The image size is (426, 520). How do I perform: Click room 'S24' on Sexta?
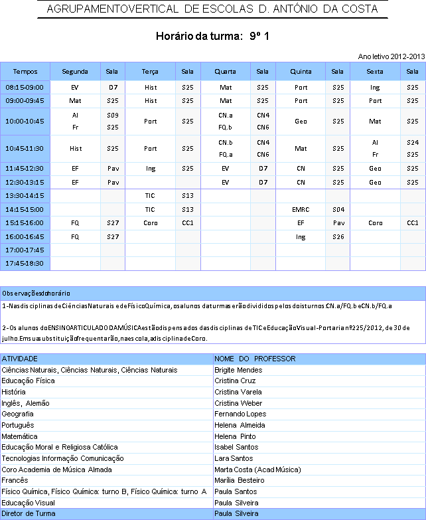(413, 143)
